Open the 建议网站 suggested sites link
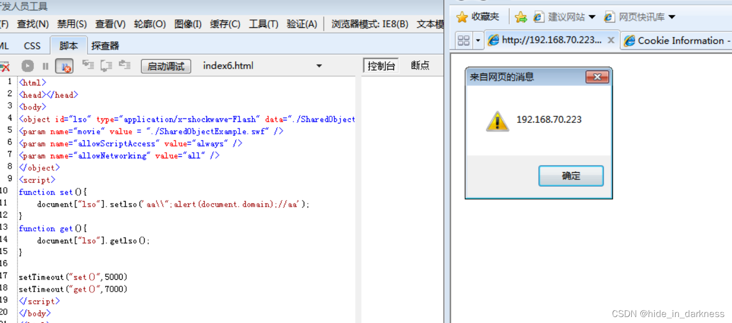This screenshot has height=323, width=732. pyautogui.click(x=559, y=17)
